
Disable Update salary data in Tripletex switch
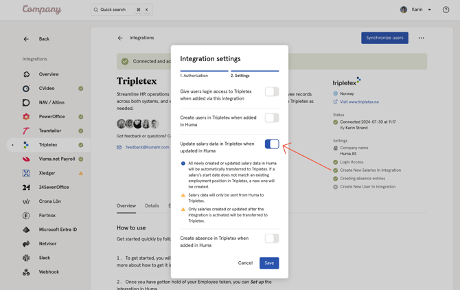point(272,144)
